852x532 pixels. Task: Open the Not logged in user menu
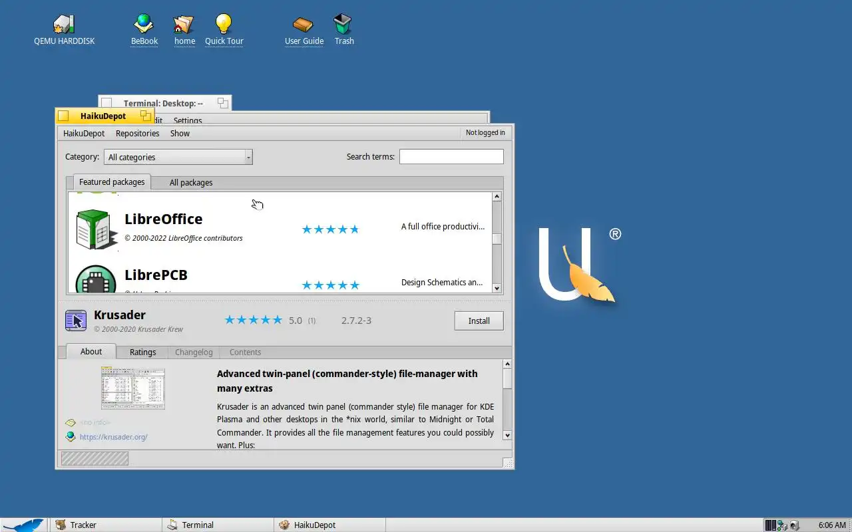(x=485, y=133)
